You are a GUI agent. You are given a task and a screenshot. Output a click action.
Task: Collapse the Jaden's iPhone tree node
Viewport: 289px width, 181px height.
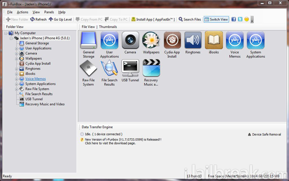point(11,38)
